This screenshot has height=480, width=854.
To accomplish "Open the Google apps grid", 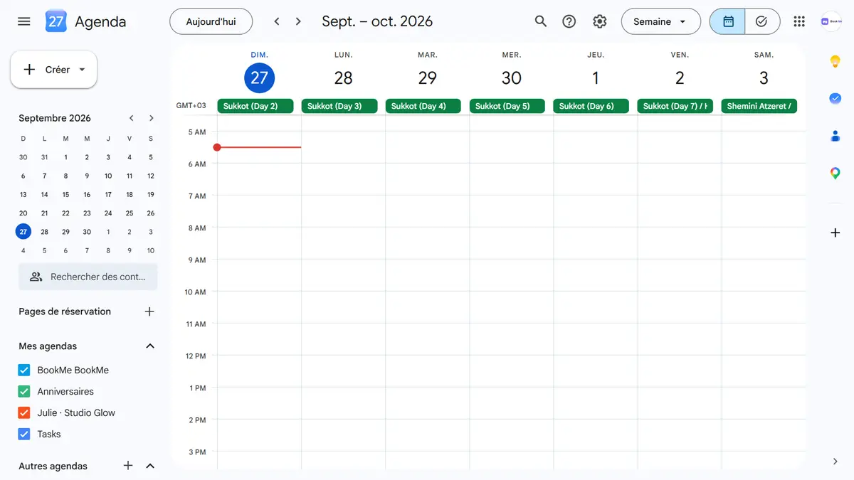I will coord(799,21).
